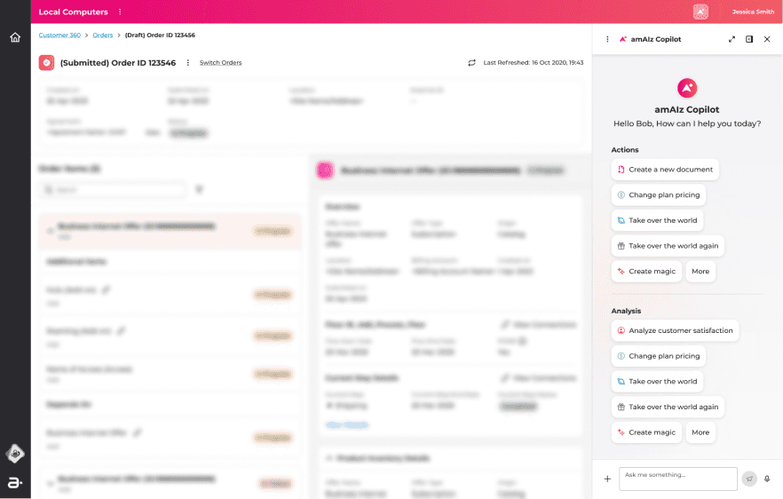This screenshot has width=783, height=499.
Task: Send the Copilot message
Action: tap(749, 479)
